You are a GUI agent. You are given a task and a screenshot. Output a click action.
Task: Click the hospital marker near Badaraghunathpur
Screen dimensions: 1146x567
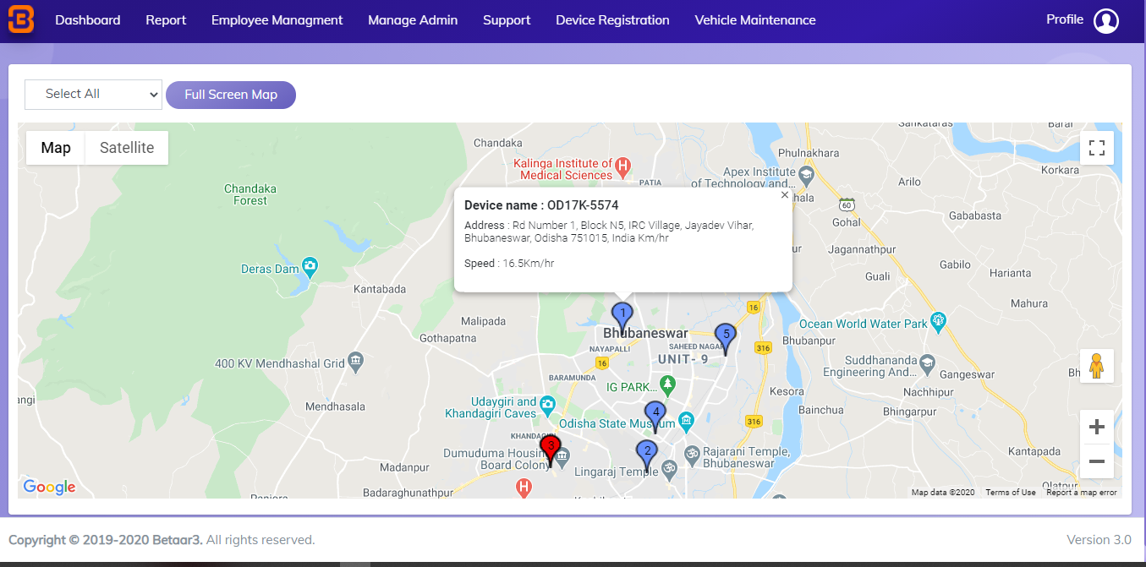click(x=524, y=488)
